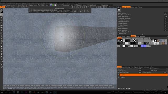Toggle the Jitter Position checkbox
Image resolution: width=168 pixels, height=94 pixels.
(118, 25)
